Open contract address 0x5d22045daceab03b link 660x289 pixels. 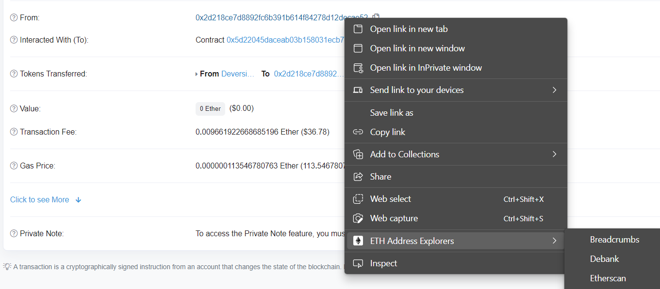(285, 40)
